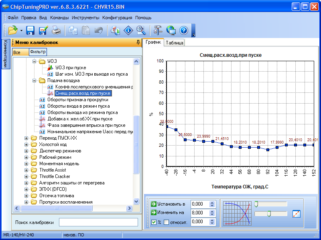Pin the Меню калибровок panel

(x=138, y=42)
